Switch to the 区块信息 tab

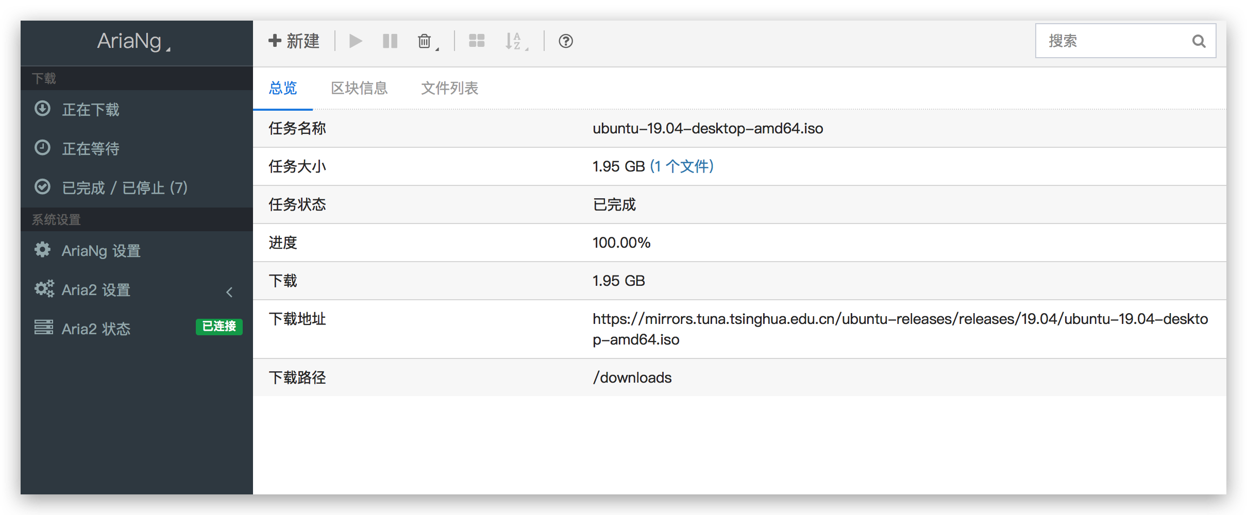[359, 88]
